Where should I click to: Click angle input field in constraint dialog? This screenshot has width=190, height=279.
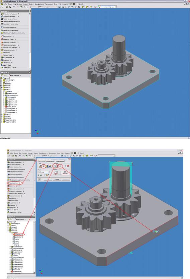point(43,172)
